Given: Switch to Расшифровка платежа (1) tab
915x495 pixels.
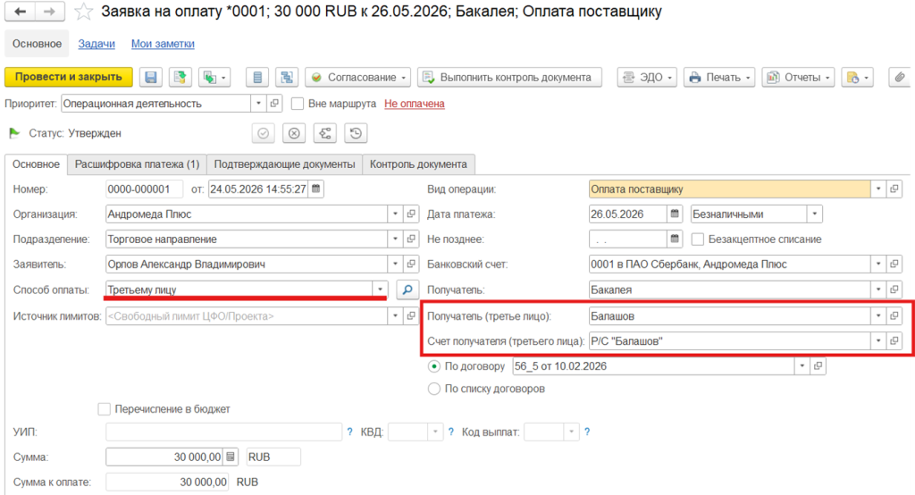Looking at the screenshot, I should point(137,164).
